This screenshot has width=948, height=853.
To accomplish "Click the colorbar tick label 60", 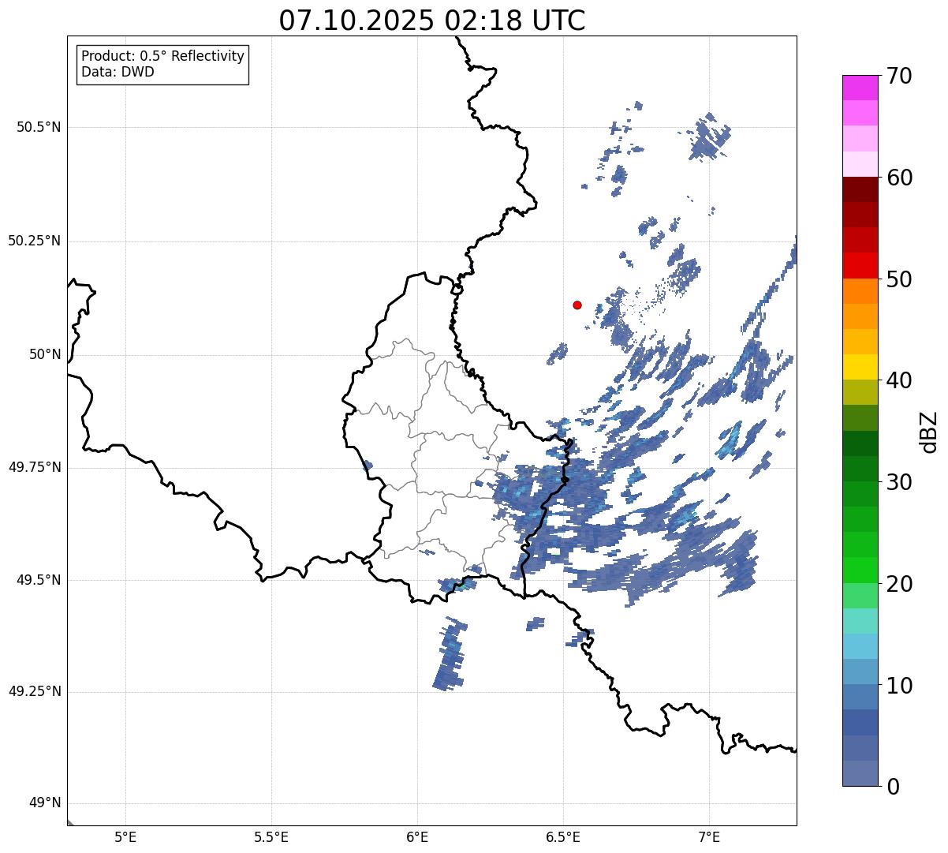I will [x=899, y=178].
